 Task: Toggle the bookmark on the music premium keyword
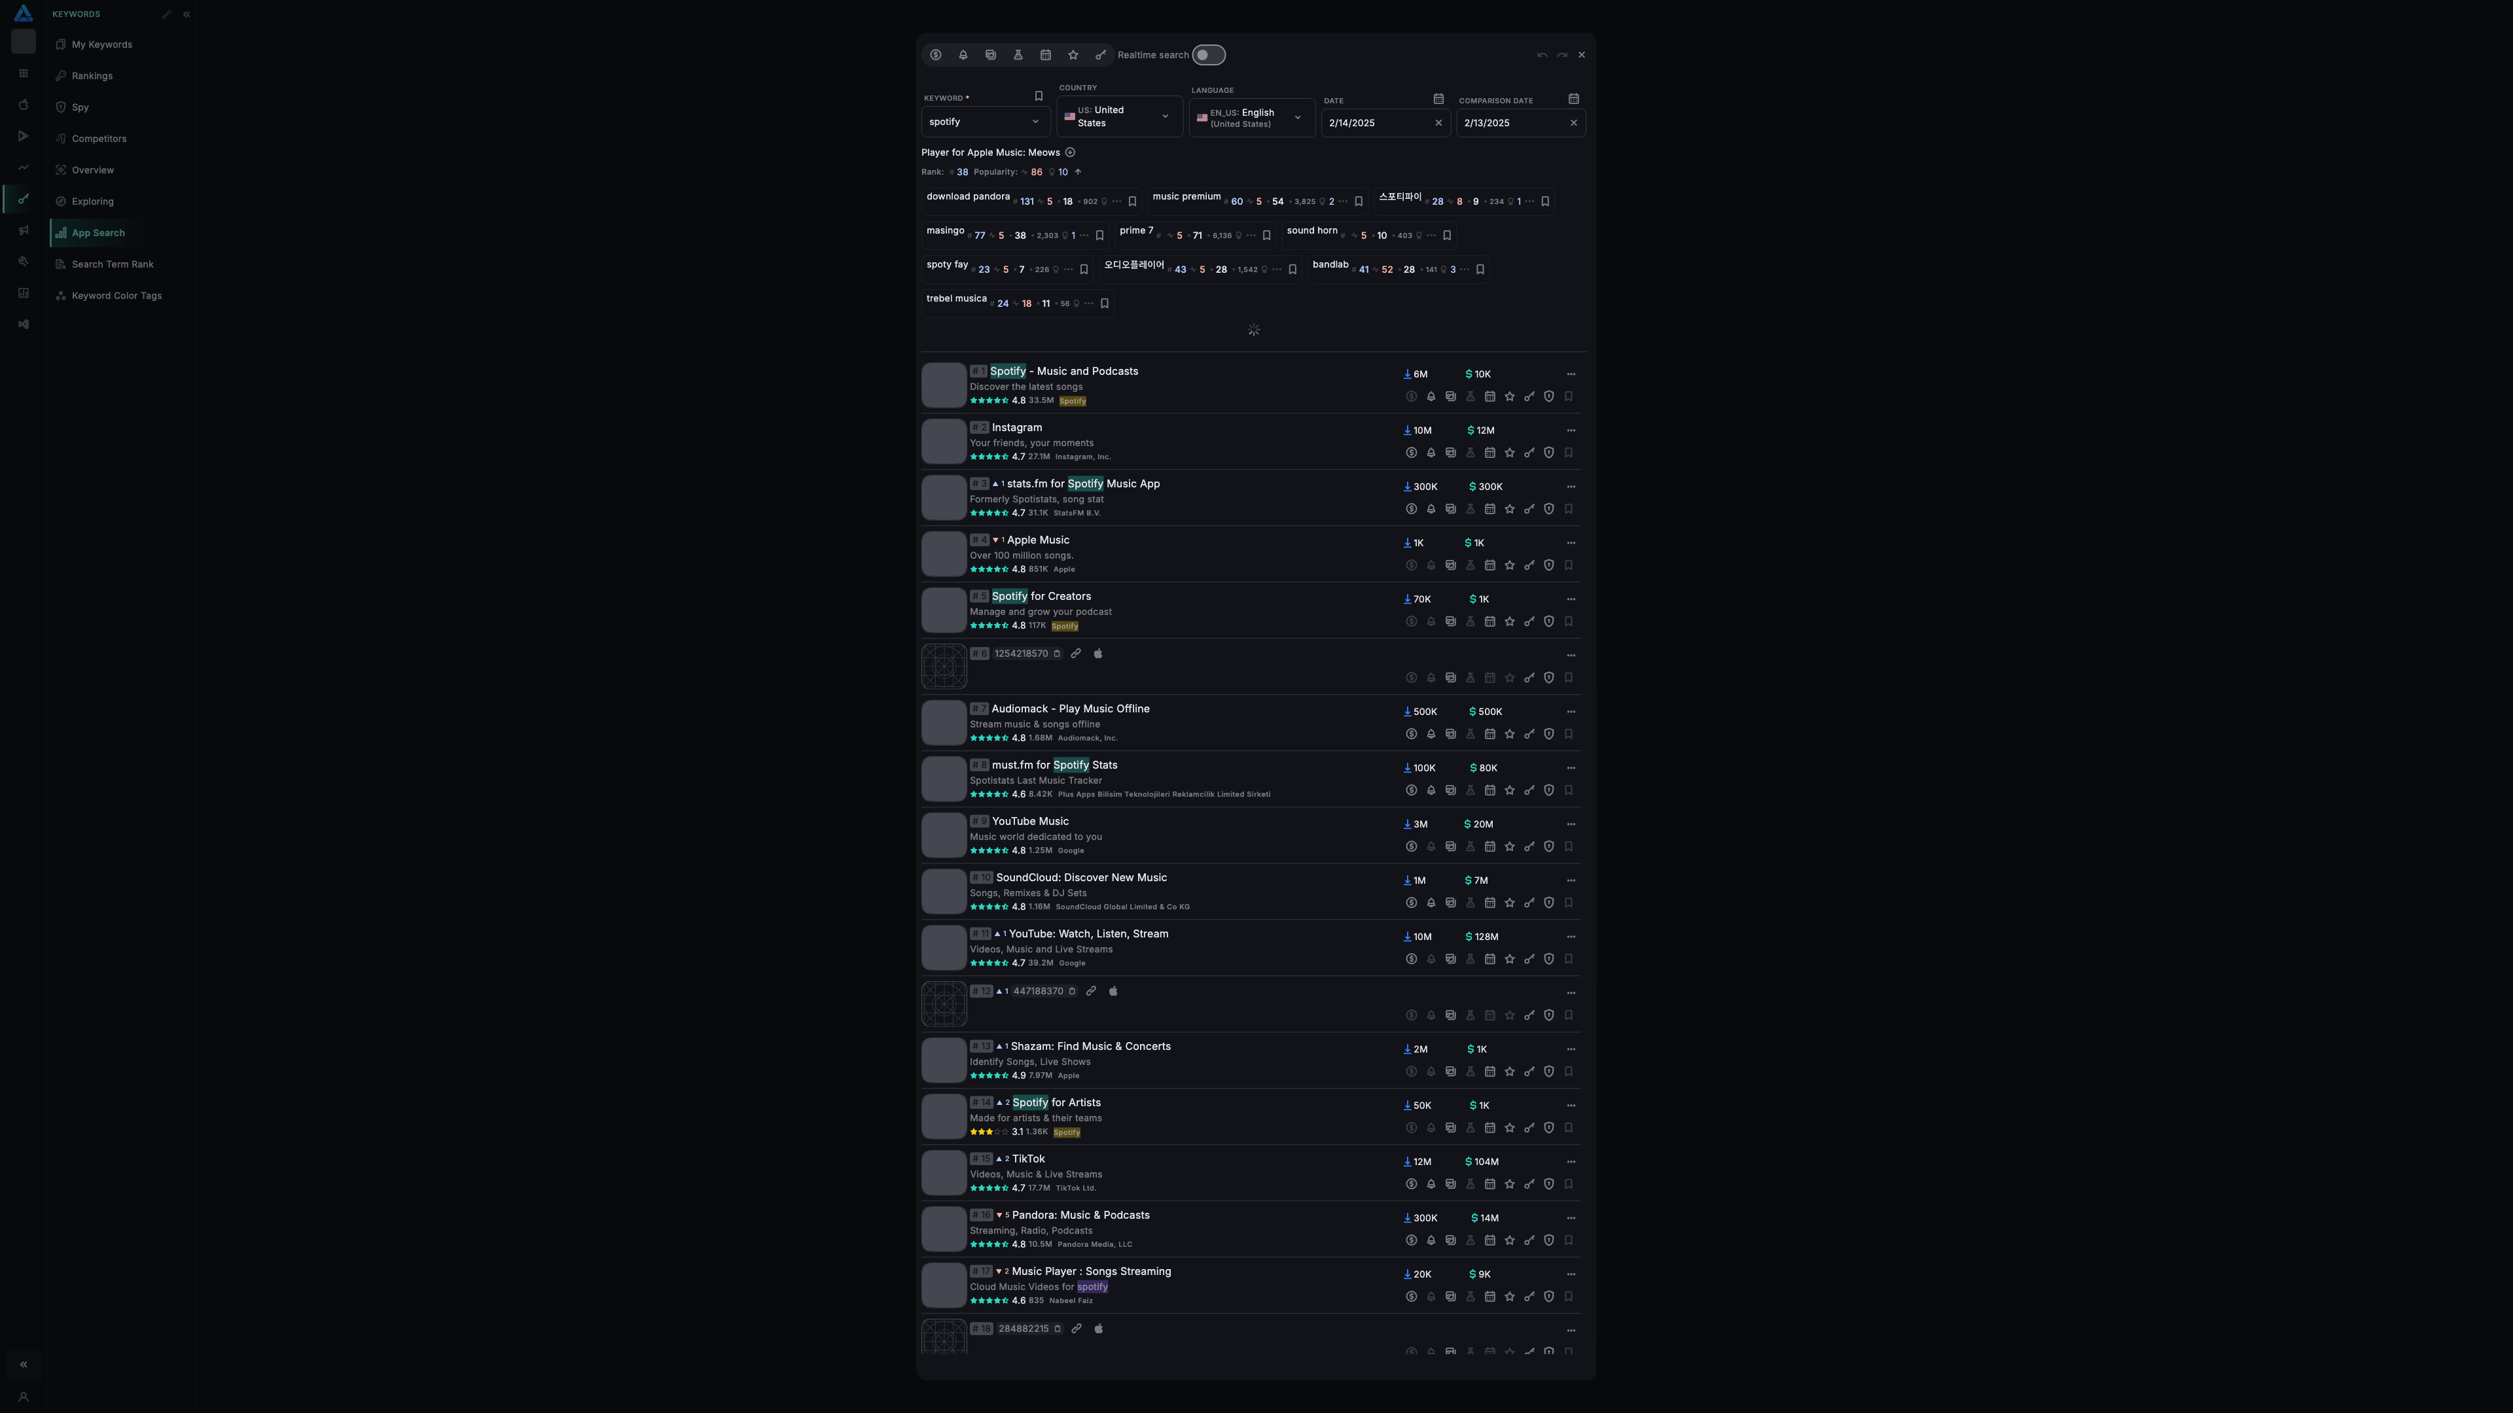1359,202
